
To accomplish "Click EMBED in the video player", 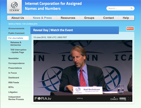I will coord(114,99).
